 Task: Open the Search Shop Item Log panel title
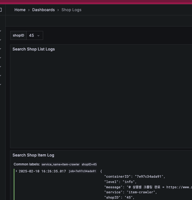click(33, 155)
